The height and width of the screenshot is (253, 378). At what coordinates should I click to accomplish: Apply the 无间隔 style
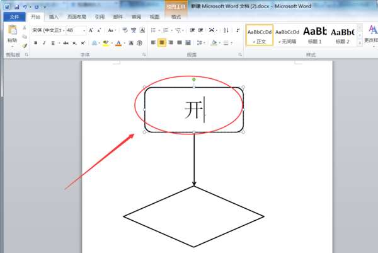[287, 35]
